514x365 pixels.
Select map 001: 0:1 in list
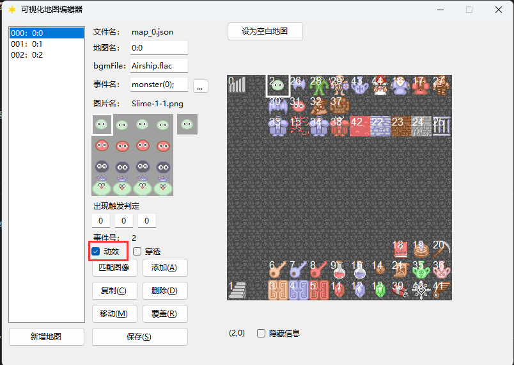pos(46,44)
